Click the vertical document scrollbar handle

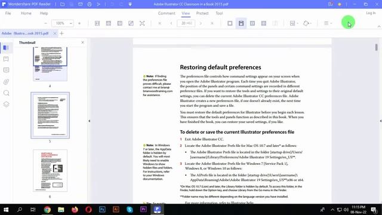point(377,47)
